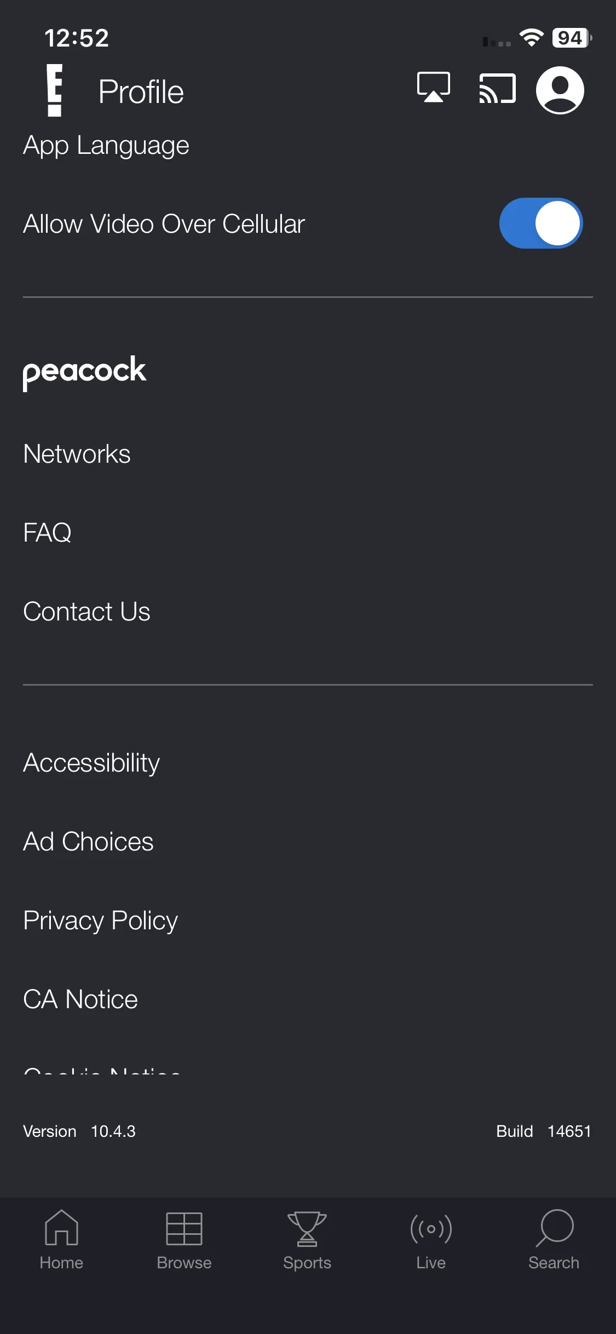Open the FAQ page
This screenshot has width=616, height=1334.
pos(47,533)
